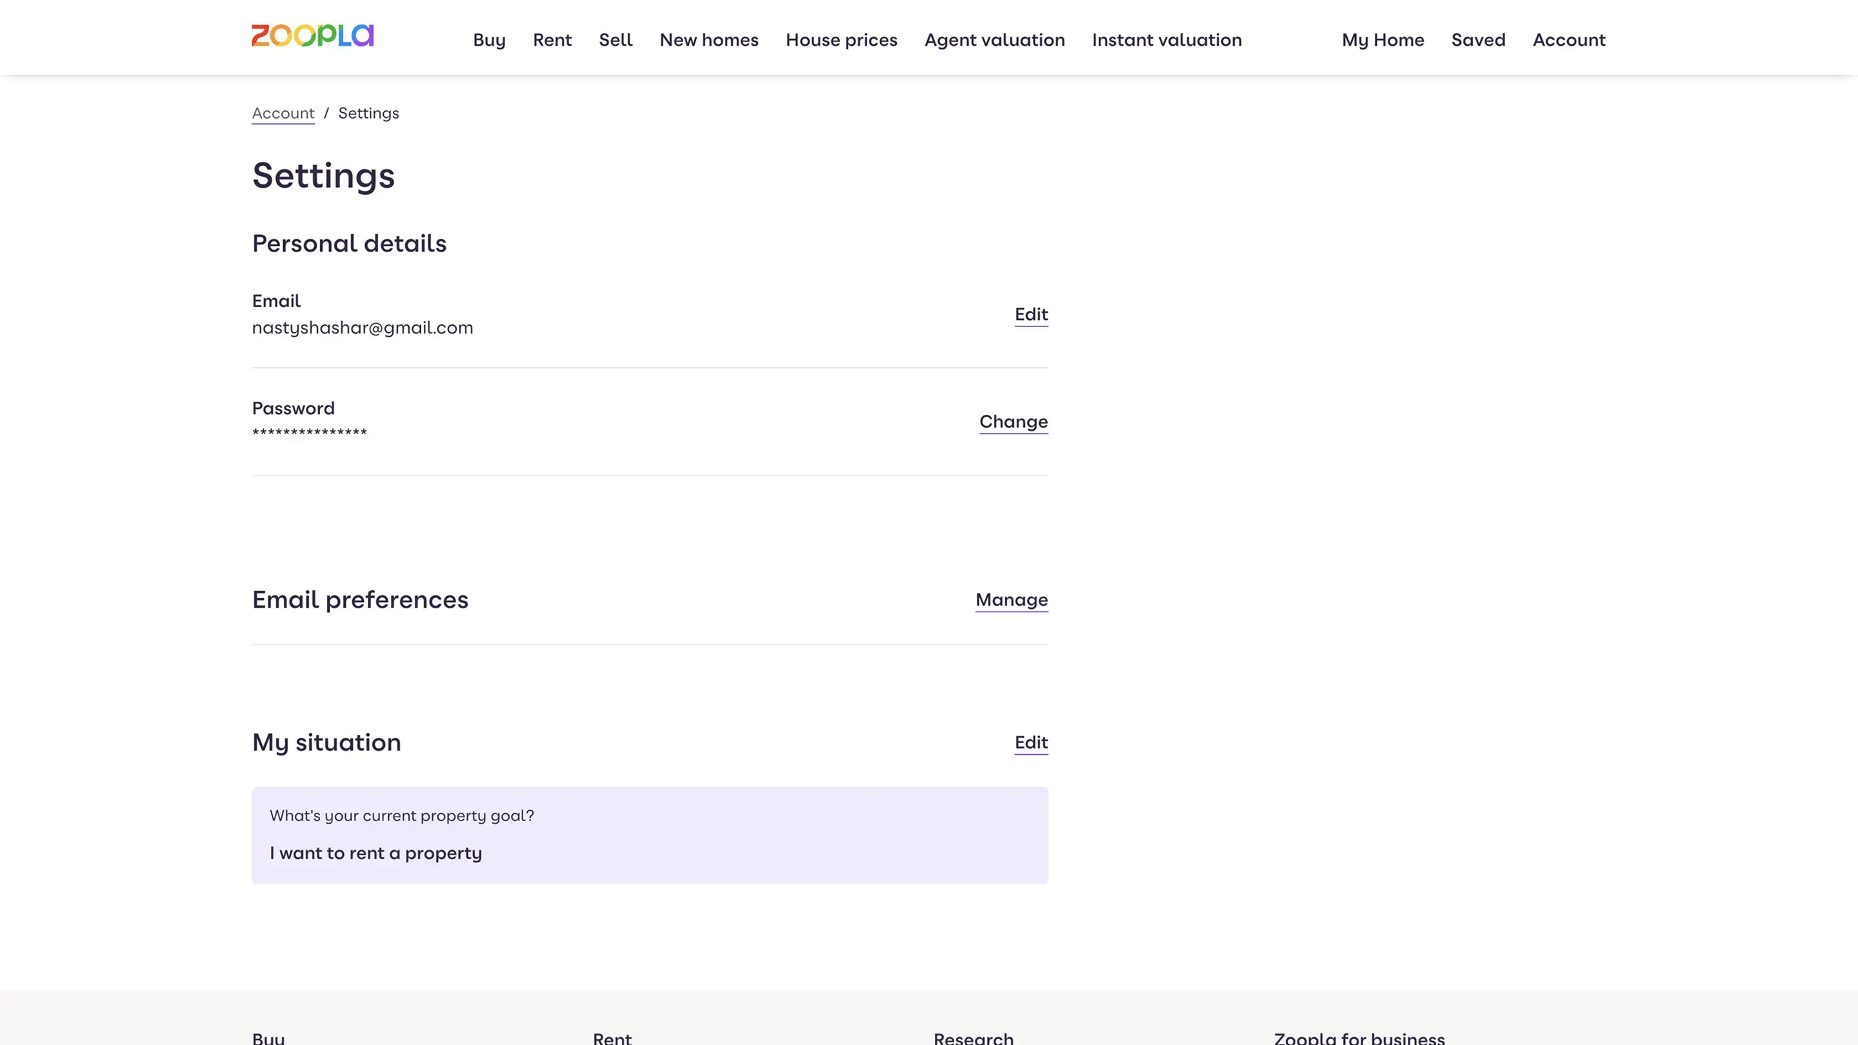Image resolution: width=1858 pixels, height=1045 pixels.
Task: Open the Buy menu
Action: pyautogui.click(x=489, y=41)
